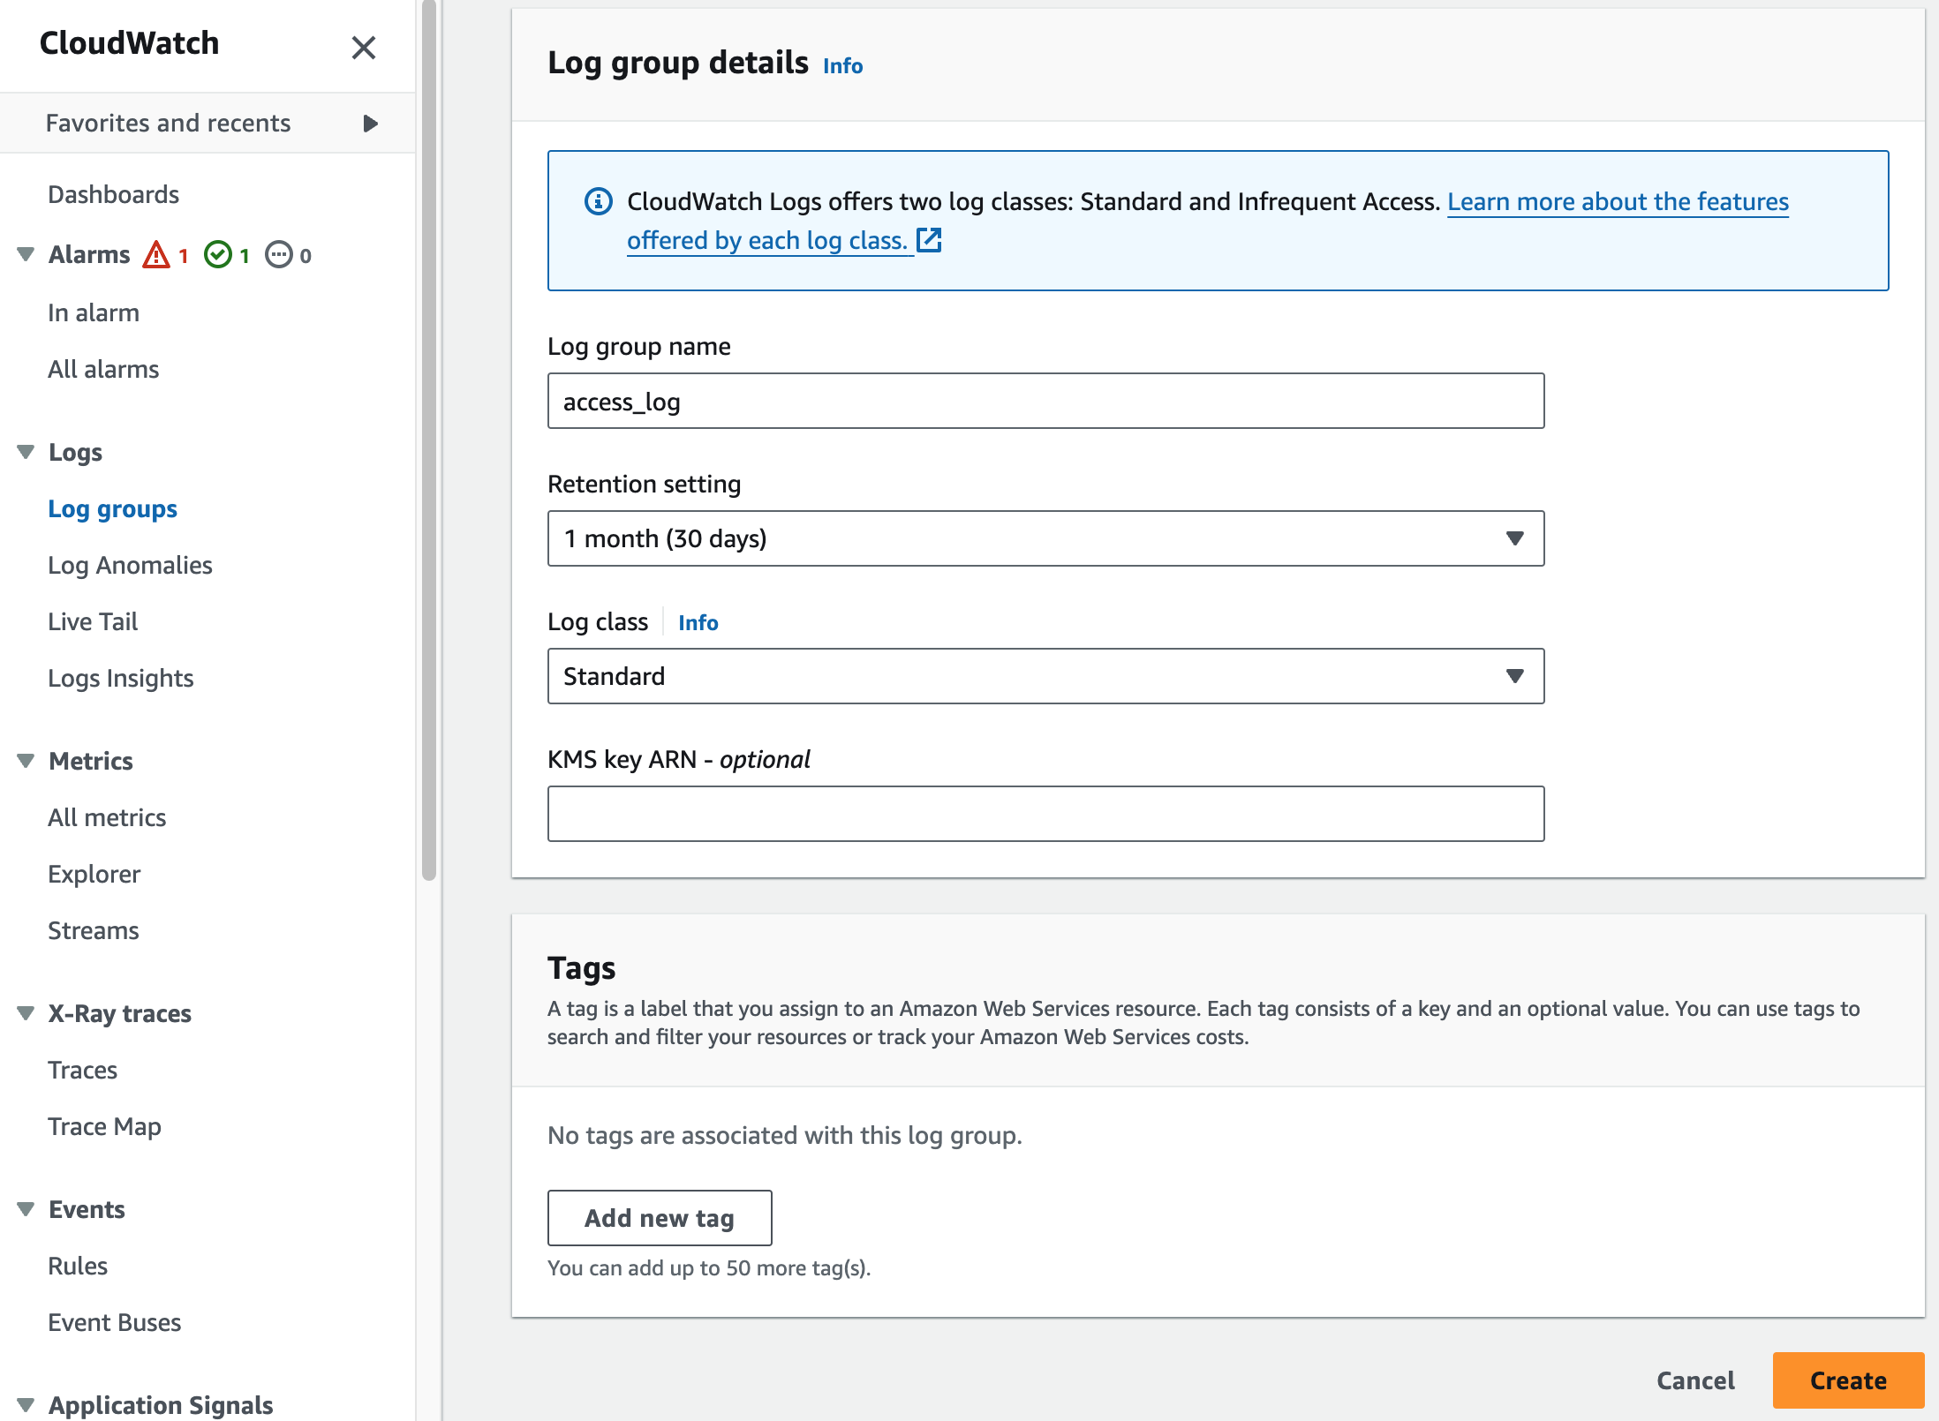Click the insufficient data alarm icon
The height and width of the screenshot is (1421, 1939).
tap(279, 255)
